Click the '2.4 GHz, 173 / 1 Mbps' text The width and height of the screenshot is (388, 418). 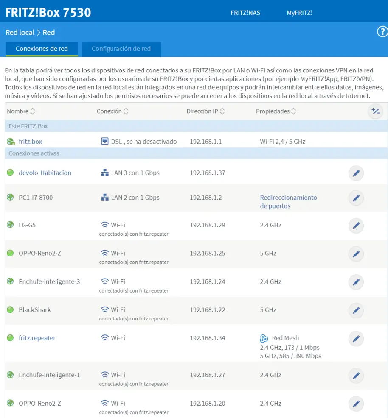tap(290, 348)
